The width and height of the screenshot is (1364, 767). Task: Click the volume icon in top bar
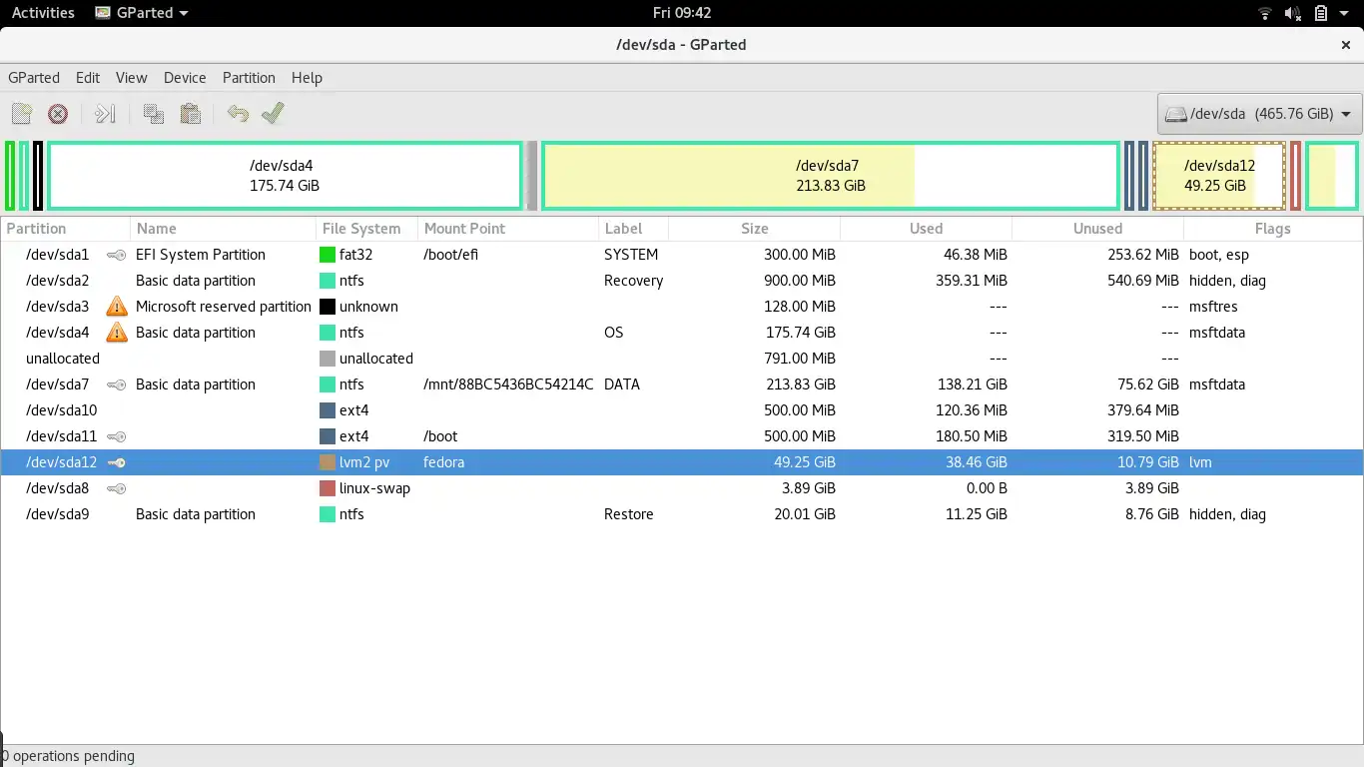1293,13
